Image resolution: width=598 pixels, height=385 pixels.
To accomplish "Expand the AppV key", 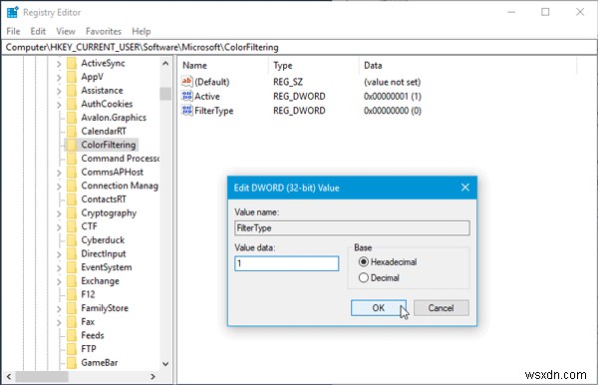I will pyautogui.click(x=59, y=78).
